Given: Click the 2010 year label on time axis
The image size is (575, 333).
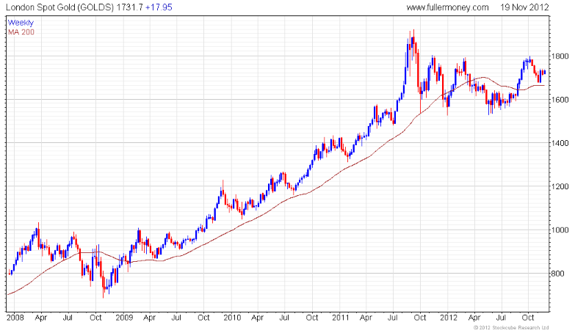Looking at the screenshot, I should click(232, 318).
